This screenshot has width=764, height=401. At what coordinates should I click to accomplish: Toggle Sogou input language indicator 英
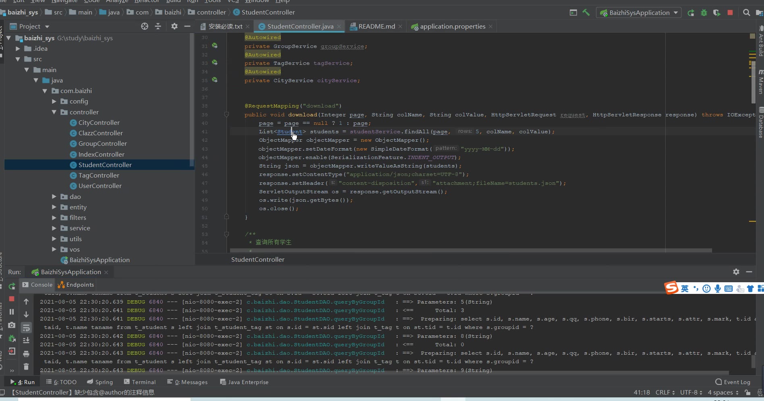tap(685, 288)
